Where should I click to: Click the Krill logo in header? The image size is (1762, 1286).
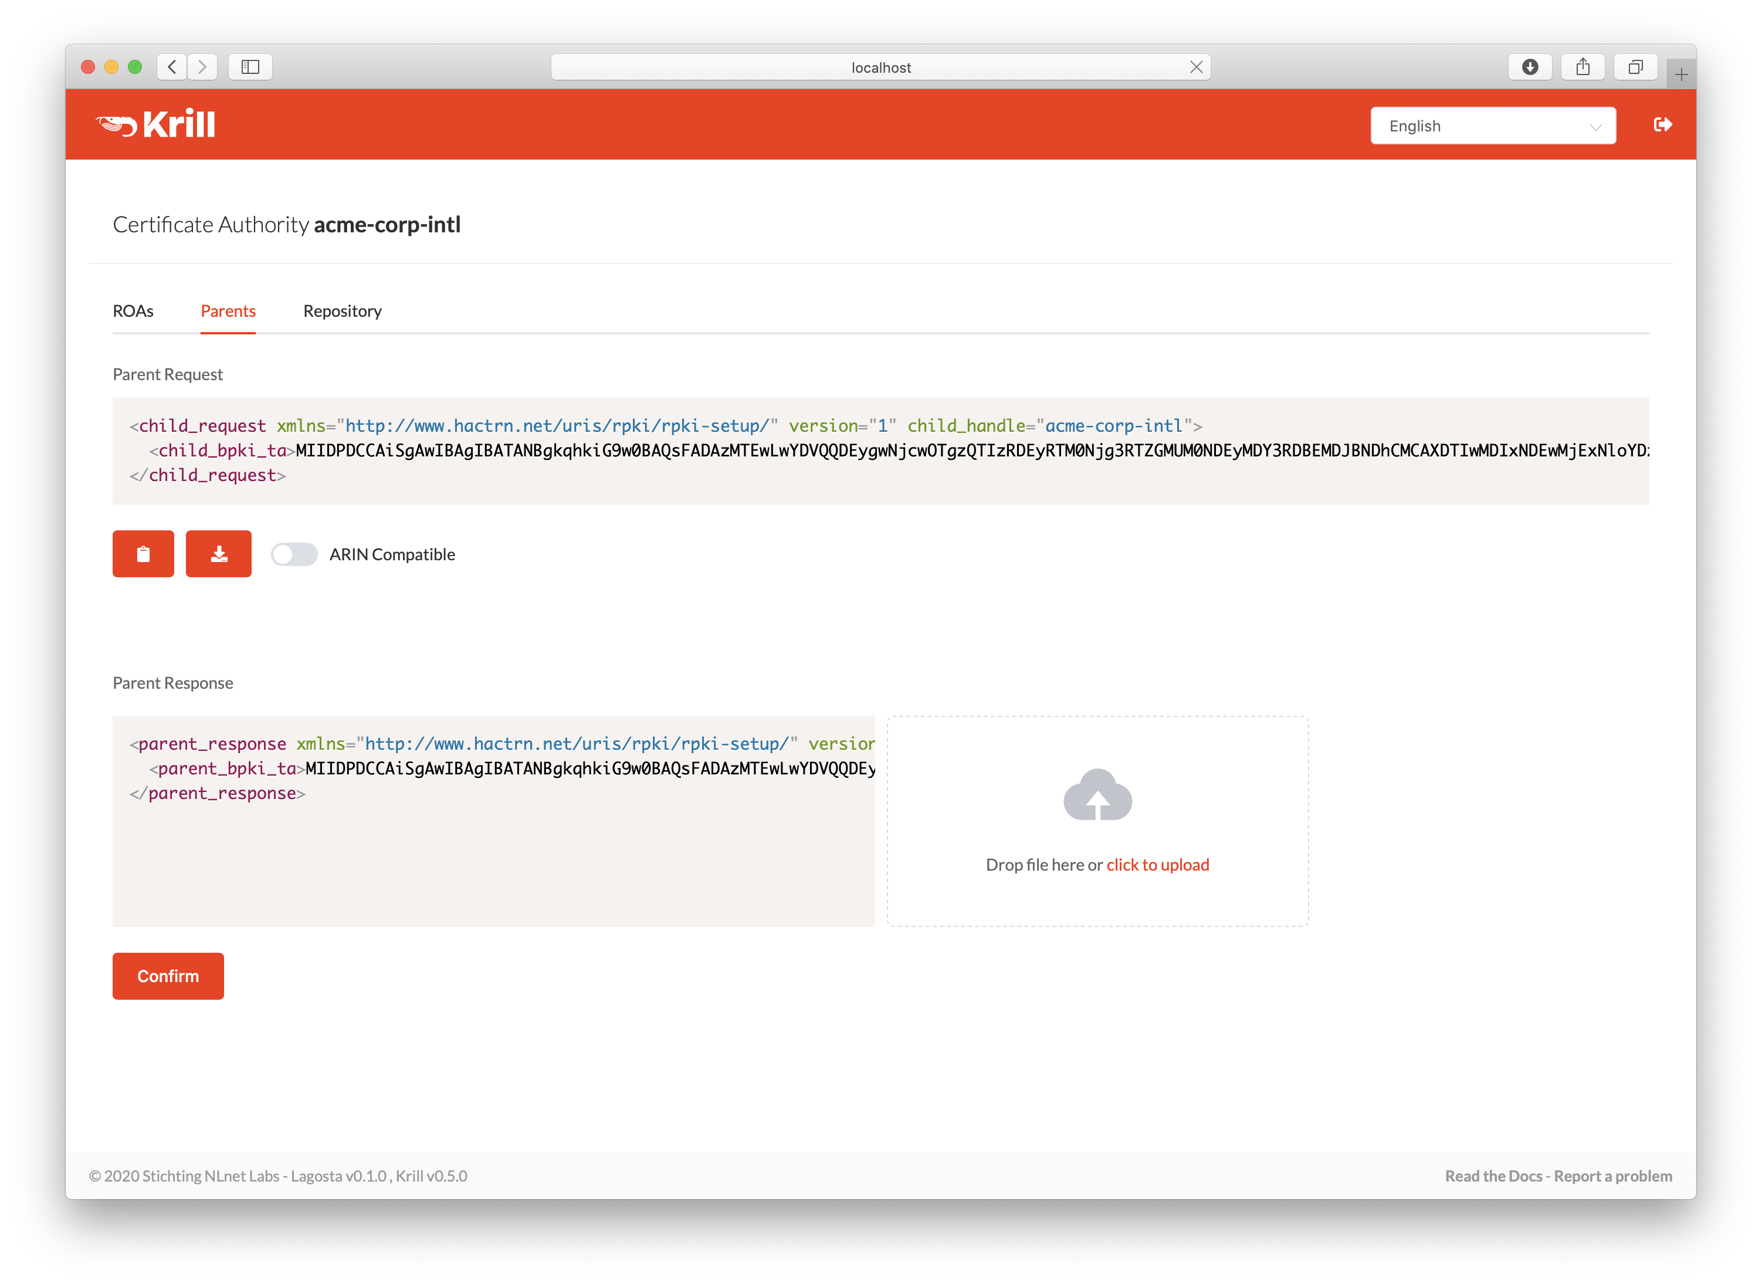click(x=155, y=124)
